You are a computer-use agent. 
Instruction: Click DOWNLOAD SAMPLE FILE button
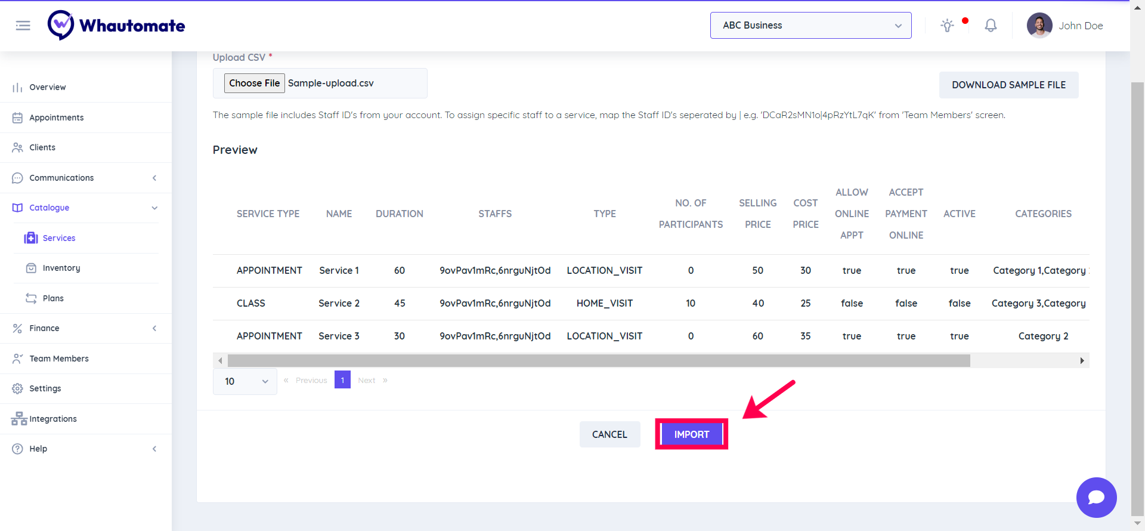[1008, 85]
